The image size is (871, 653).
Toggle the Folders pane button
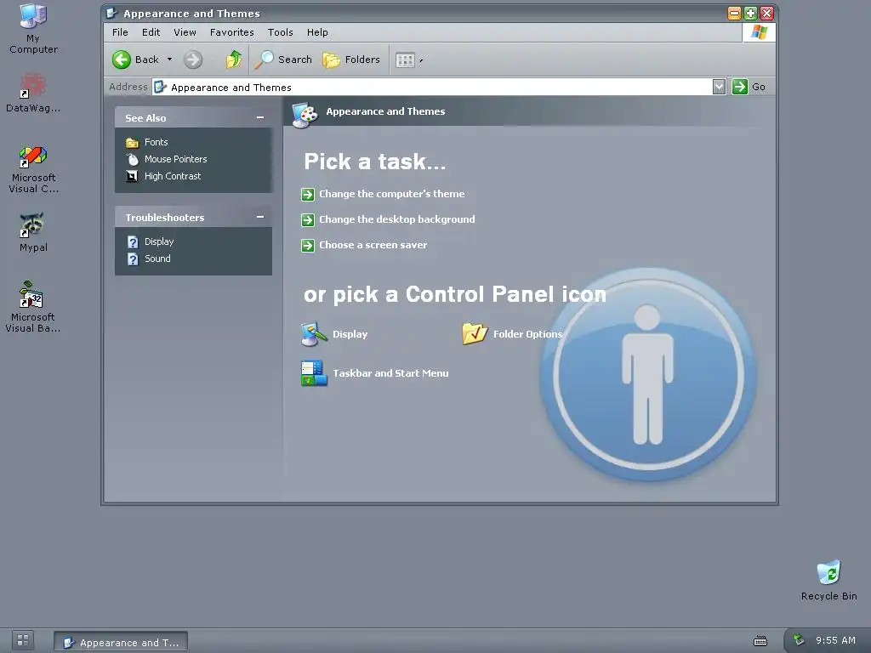pos(351,60)
